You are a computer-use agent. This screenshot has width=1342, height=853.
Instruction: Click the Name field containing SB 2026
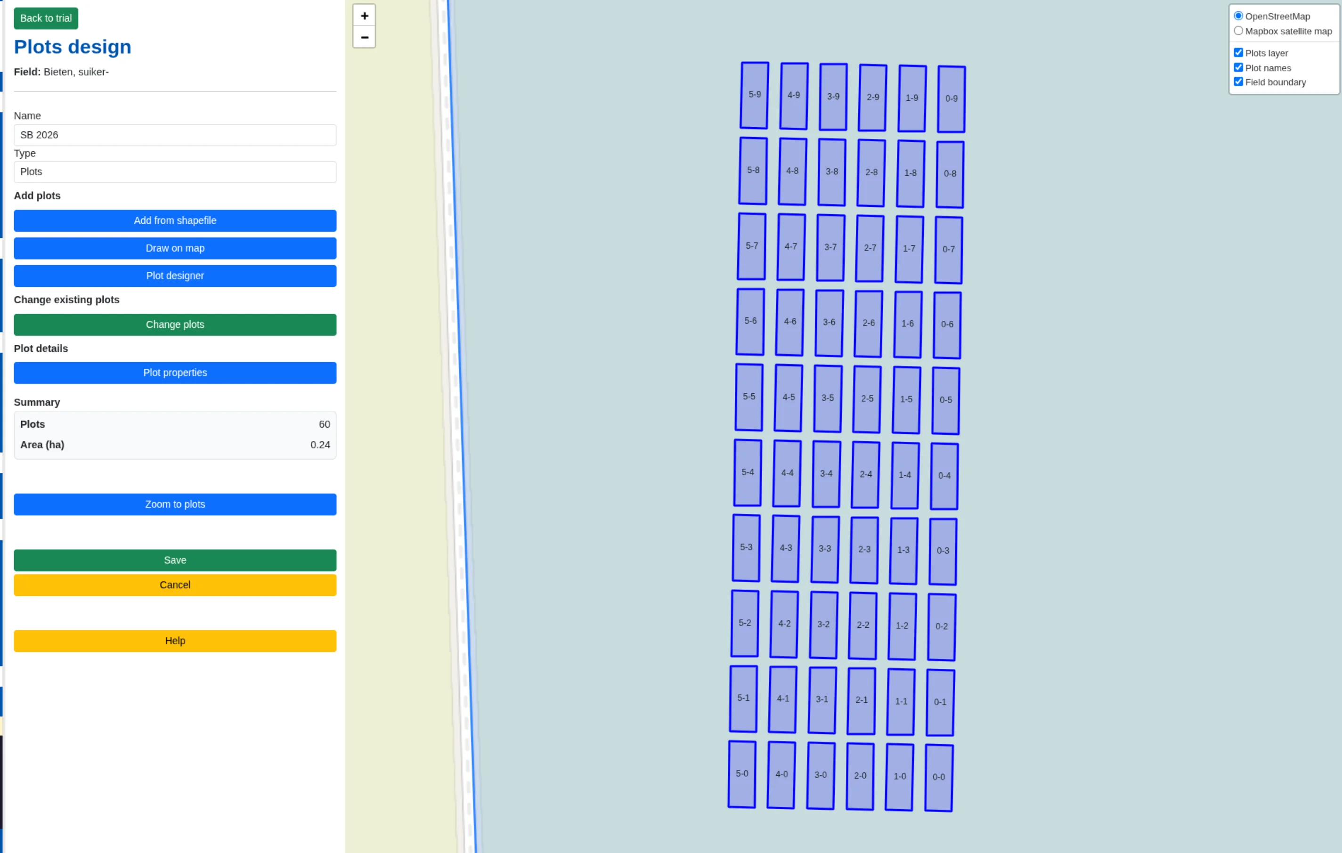click(175, 135)
